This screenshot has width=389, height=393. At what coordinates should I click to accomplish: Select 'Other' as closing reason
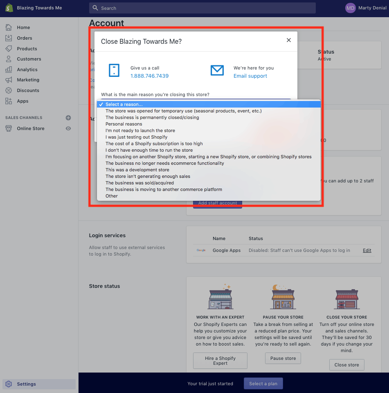point(209,196)
